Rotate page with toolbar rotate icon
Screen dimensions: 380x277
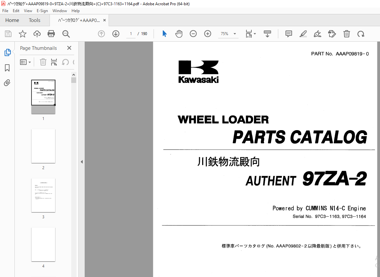click(x=361, y=34)
